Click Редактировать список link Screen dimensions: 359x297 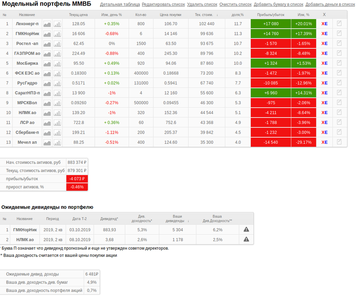163,4
